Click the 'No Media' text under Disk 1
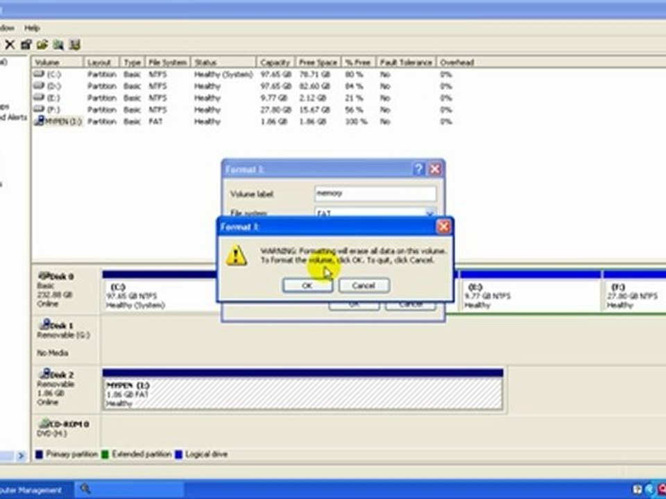Viewport: 666px width, 499px height. point(52,353)
